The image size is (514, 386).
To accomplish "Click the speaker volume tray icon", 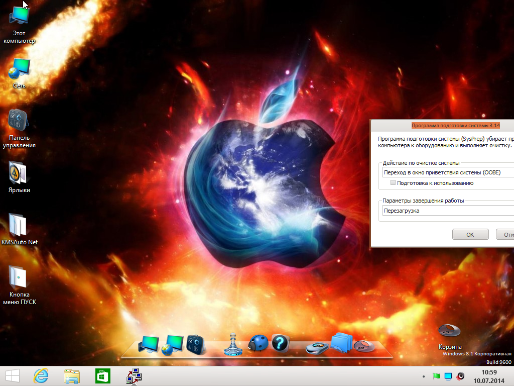I will click(460, 376).
